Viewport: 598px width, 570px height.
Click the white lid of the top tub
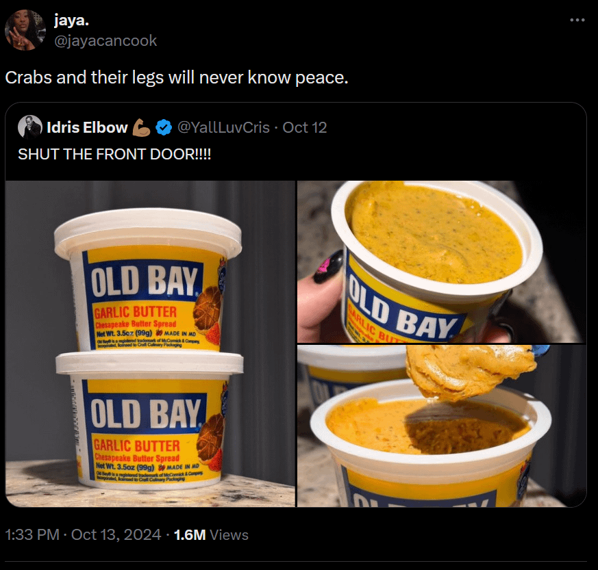[x=147, y=229]
